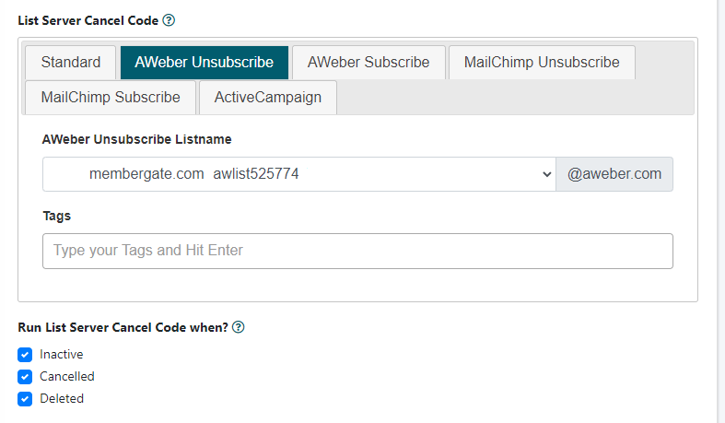Switch to the Standard tab
This screenshot has width=725, height=423.
point(71,63)
